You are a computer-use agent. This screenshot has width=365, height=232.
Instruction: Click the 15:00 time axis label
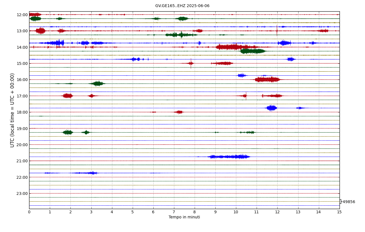coord(22,63)
